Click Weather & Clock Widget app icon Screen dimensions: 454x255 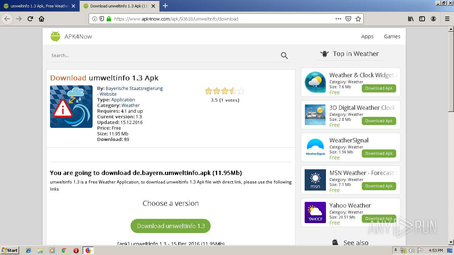click(315, 82)
